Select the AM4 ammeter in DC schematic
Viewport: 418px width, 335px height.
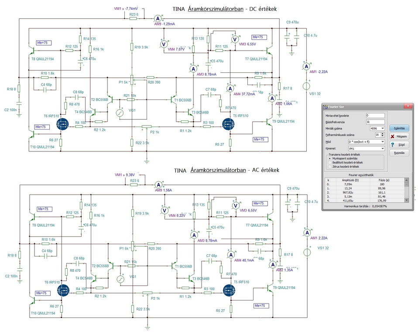click(x=230, y=89)
